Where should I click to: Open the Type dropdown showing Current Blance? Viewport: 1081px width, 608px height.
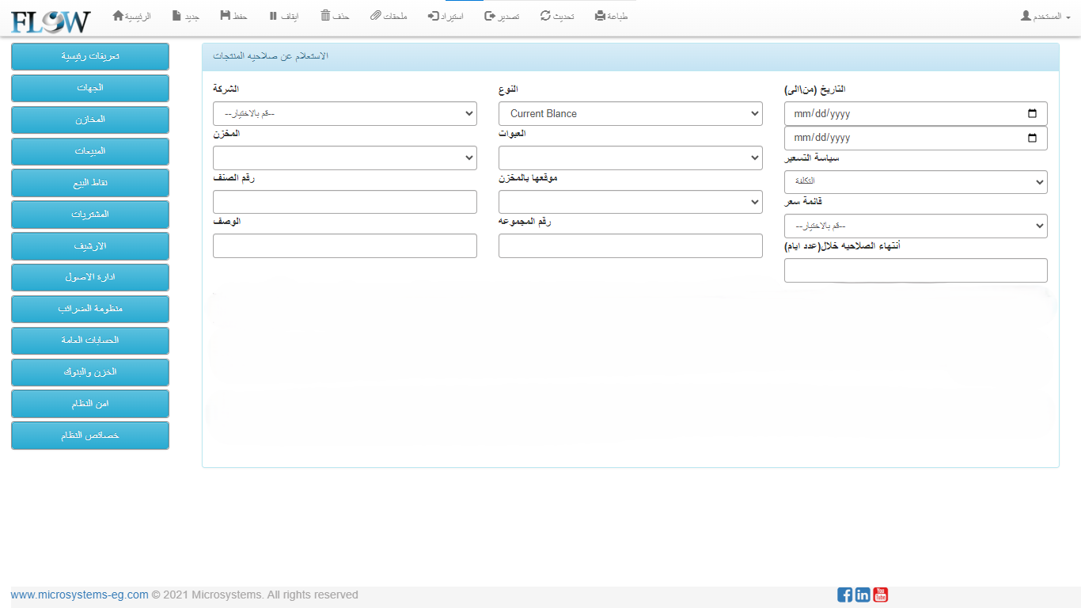631,113
